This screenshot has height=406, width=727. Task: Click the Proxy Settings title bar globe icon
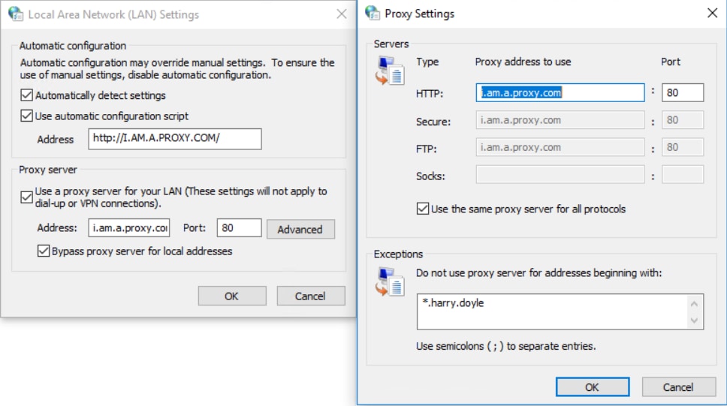[x=373, y=13]
